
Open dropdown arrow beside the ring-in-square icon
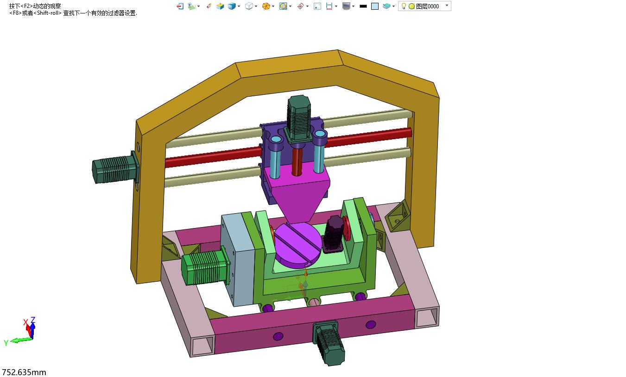point(291,6)
